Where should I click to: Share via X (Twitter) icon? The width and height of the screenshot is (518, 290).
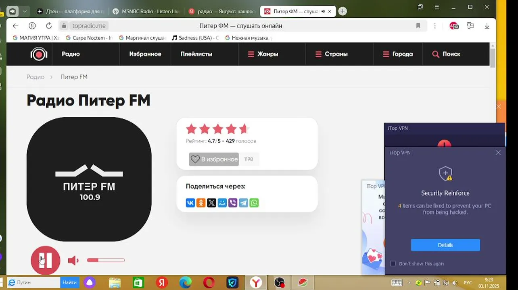pos(211,203)
